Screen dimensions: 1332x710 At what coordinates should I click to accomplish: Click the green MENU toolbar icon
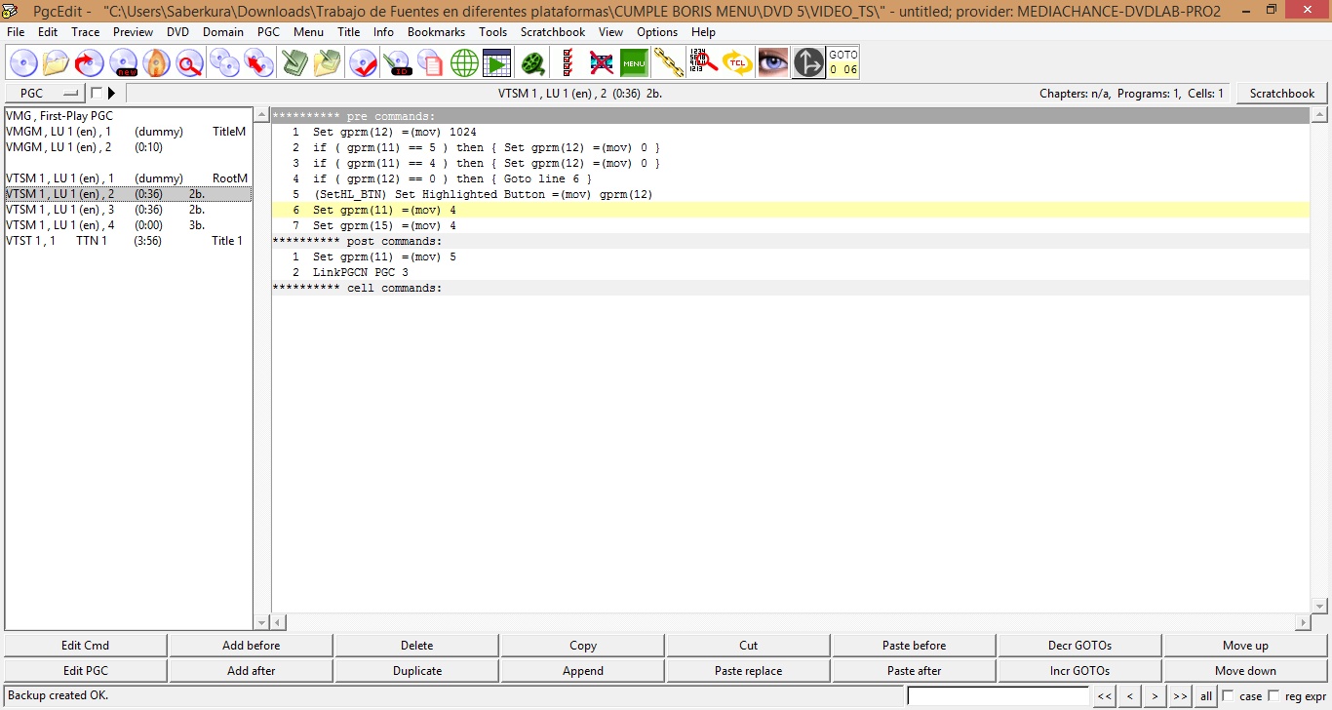(634, 63)
